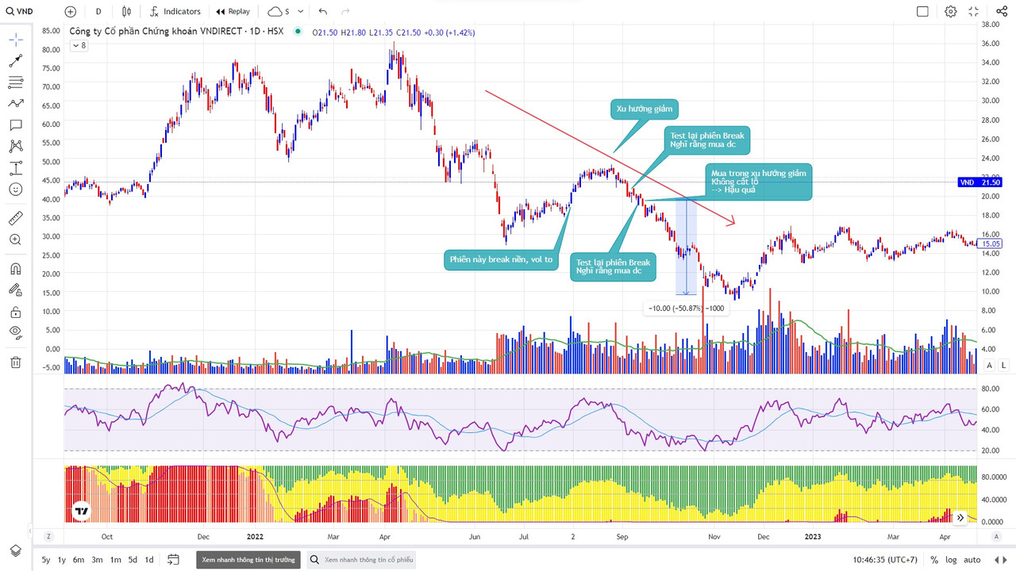Open the timezone menu 10:46:35 (UTC+7)
This screenshot has width=1016, height=571.
click(x=884, y=560)
